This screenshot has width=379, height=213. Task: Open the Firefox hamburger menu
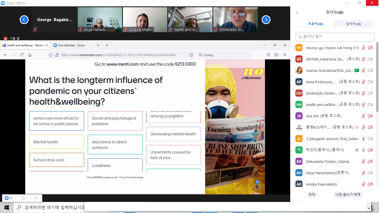click(x=285, y=55)
